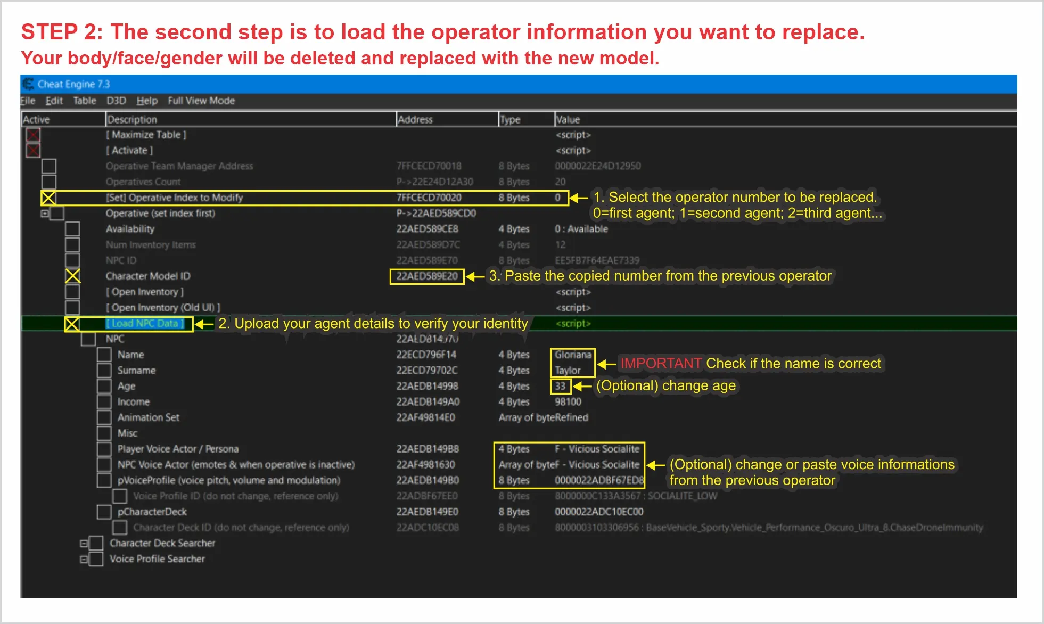
Task: Select the Animation Set description text
Action: [149, 417]
